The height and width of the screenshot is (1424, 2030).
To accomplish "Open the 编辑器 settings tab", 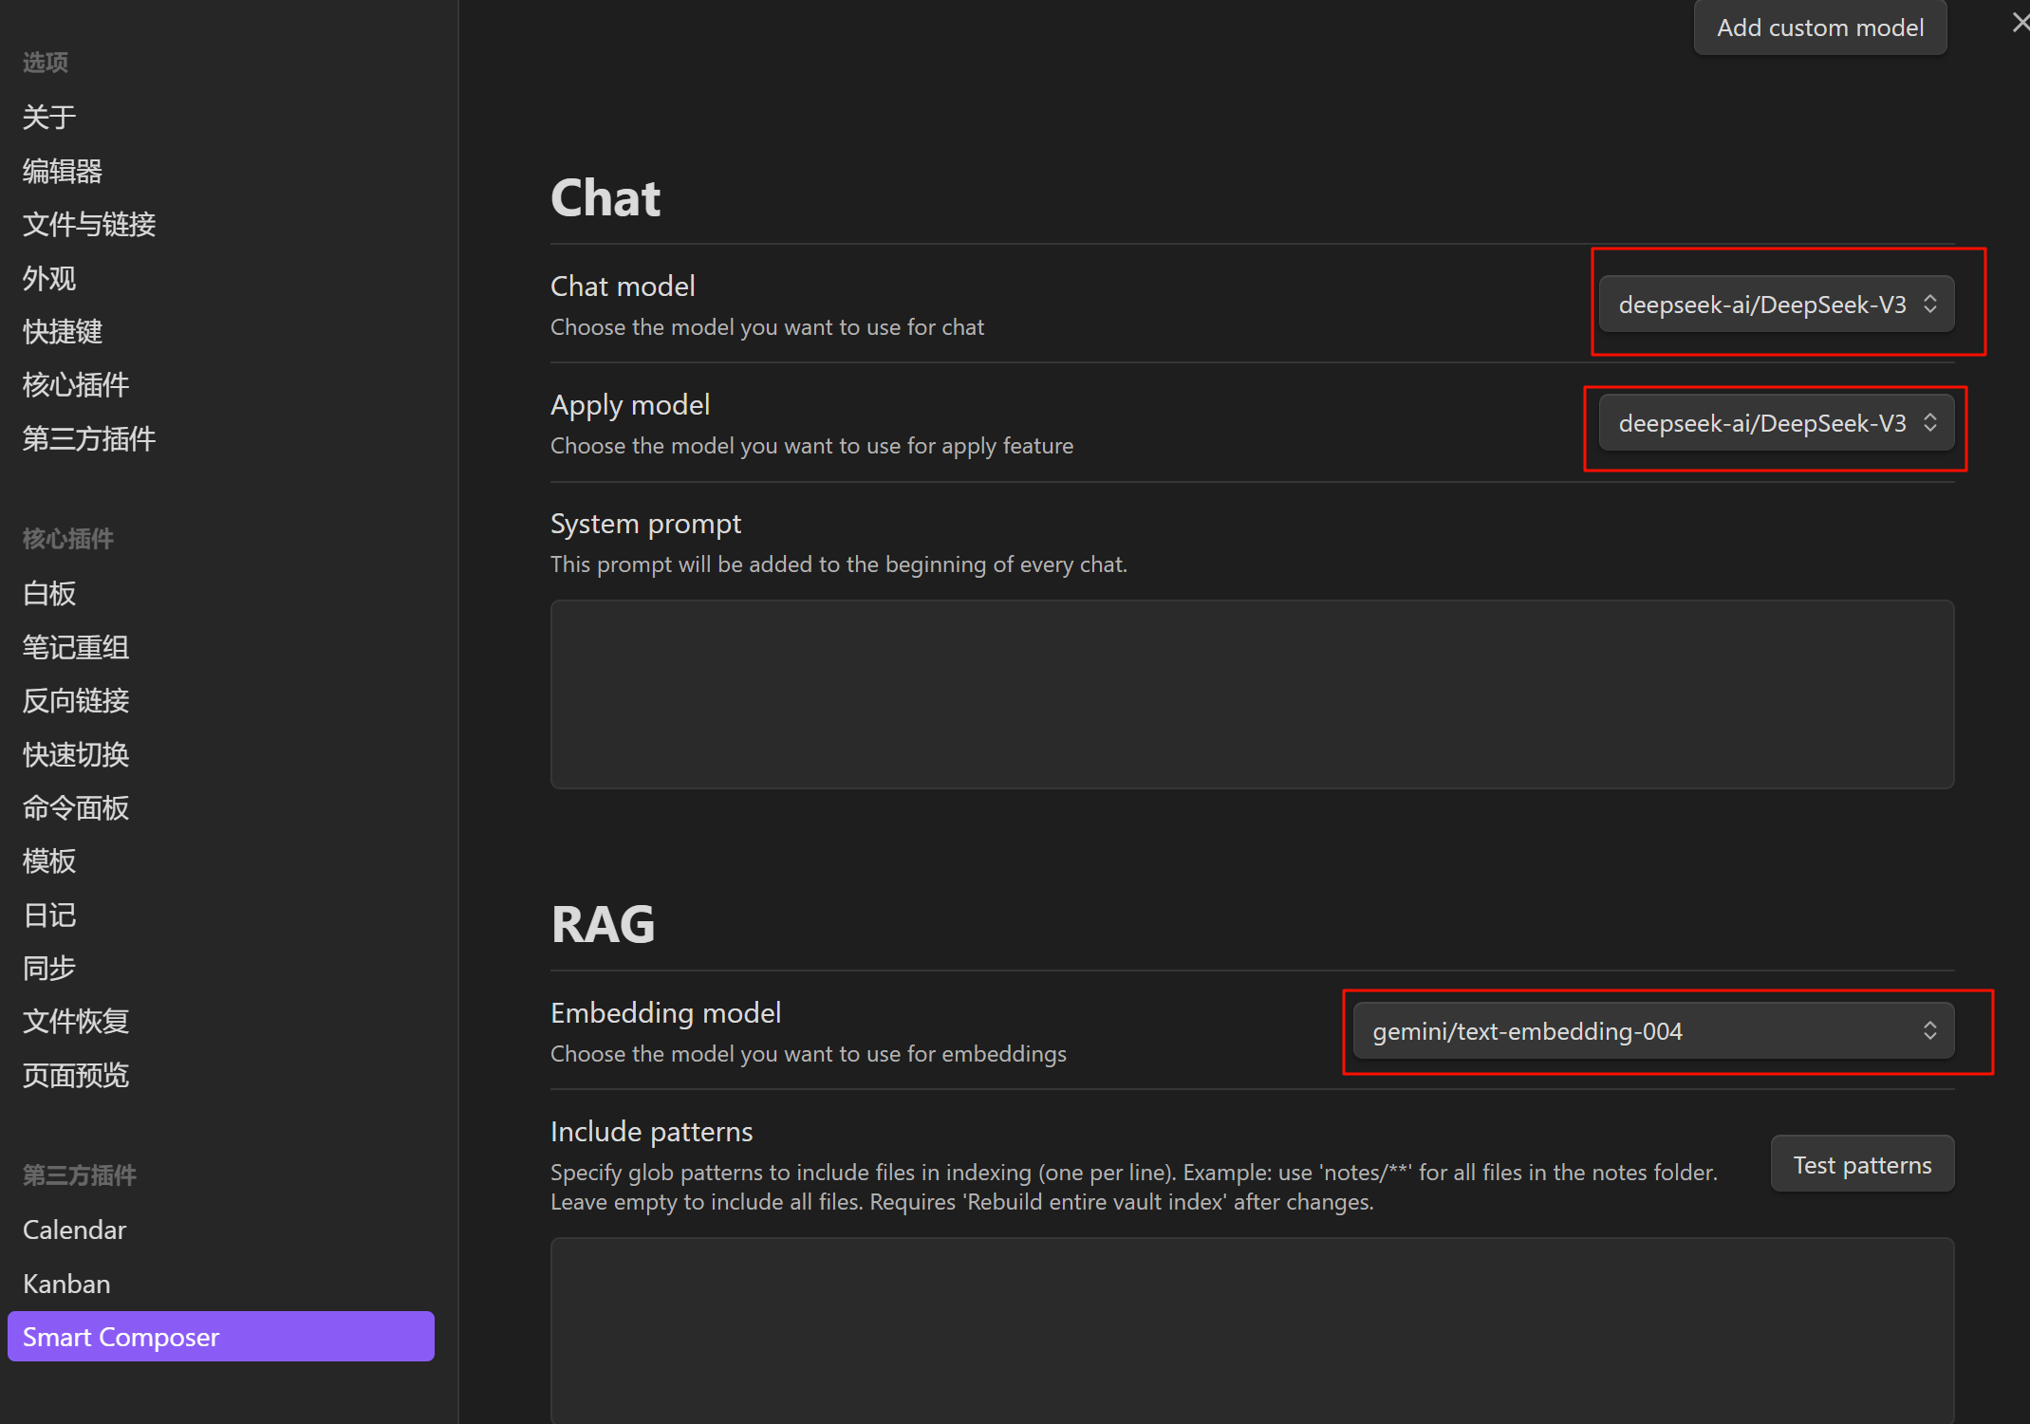I will [x=63, y=172].
